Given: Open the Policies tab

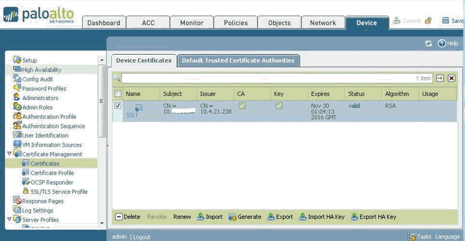Looking at the screenshot, I should point(236,23).
